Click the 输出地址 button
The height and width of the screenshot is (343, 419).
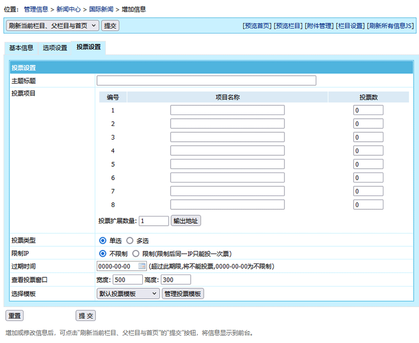[186, 221]
